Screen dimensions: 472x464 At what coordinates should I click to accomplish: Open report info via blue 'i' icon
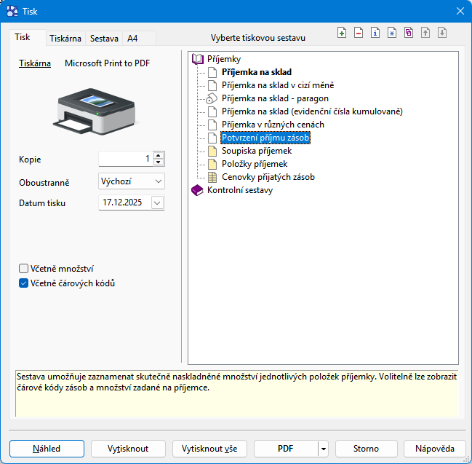coord(375,33)
